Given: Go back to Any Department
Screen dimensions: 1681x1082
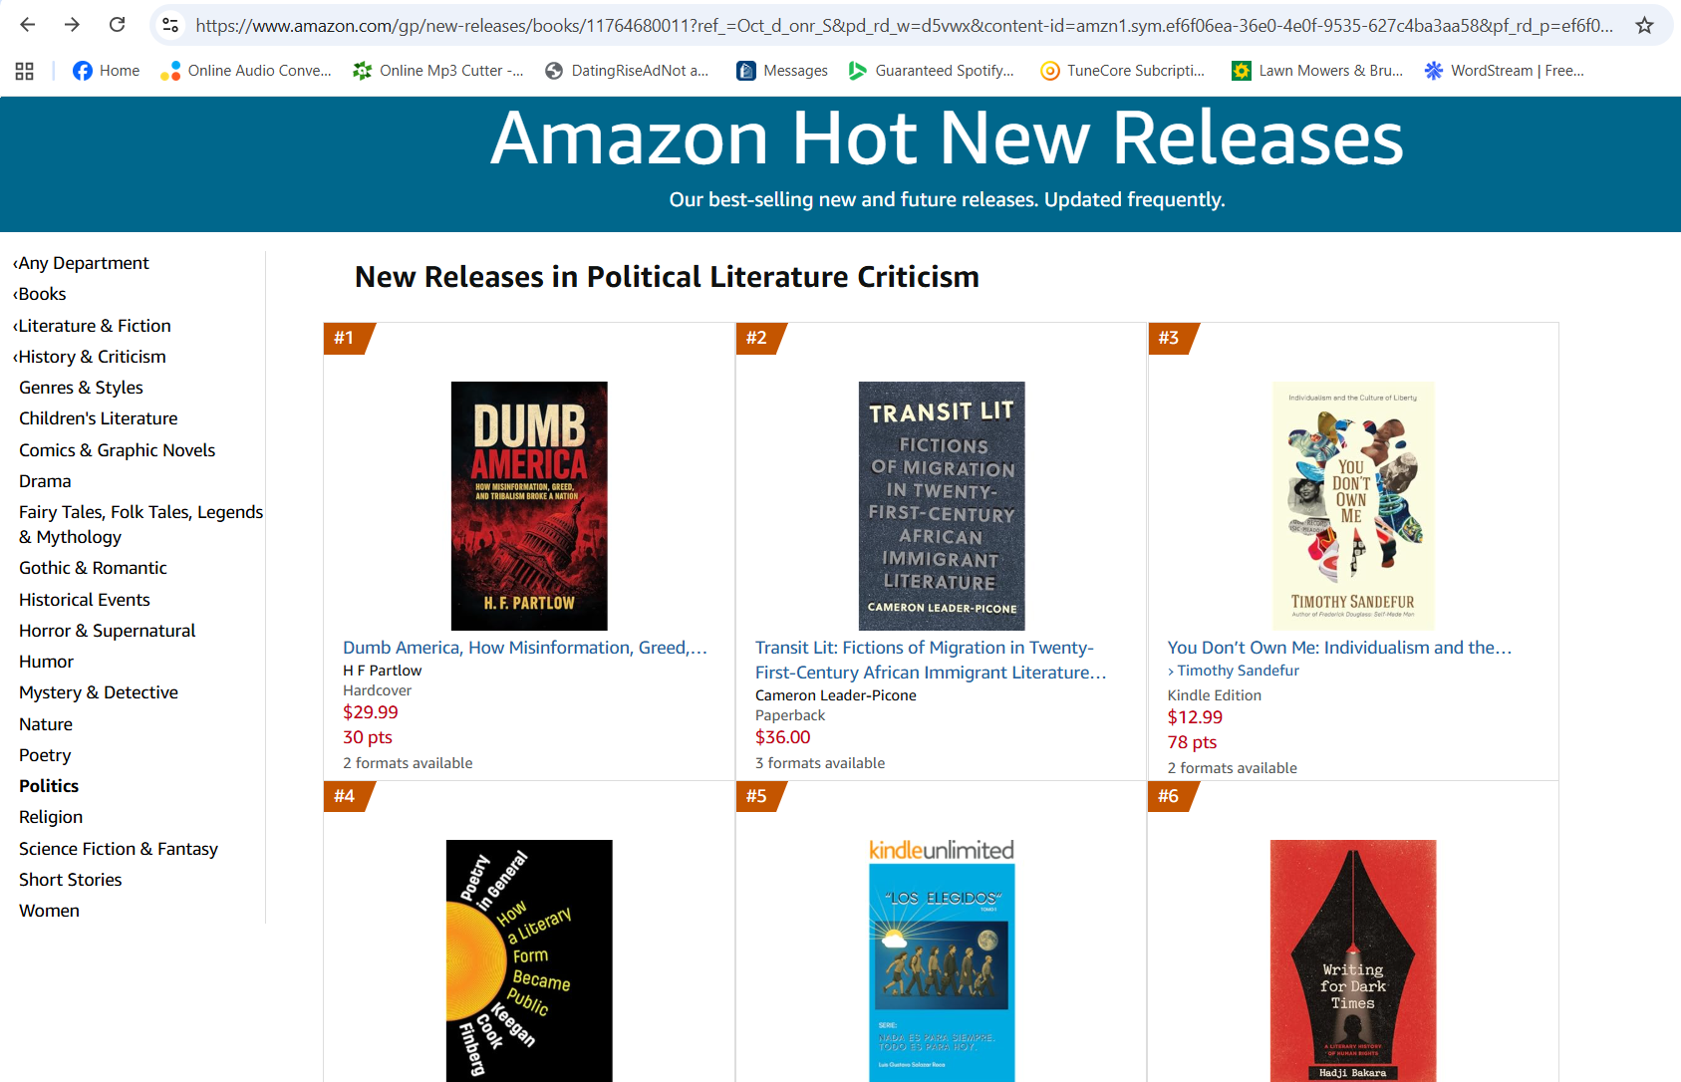Looking at the screenshot, I should coord(81,263).
